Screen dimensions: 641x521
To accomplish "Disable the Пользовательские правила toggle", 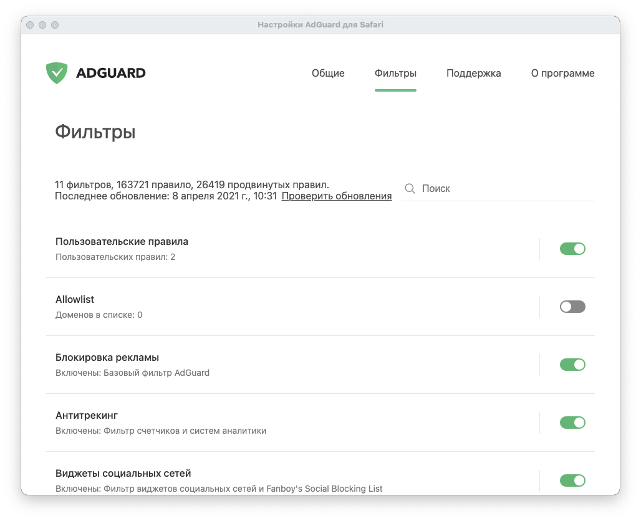I will coord(572,249).
